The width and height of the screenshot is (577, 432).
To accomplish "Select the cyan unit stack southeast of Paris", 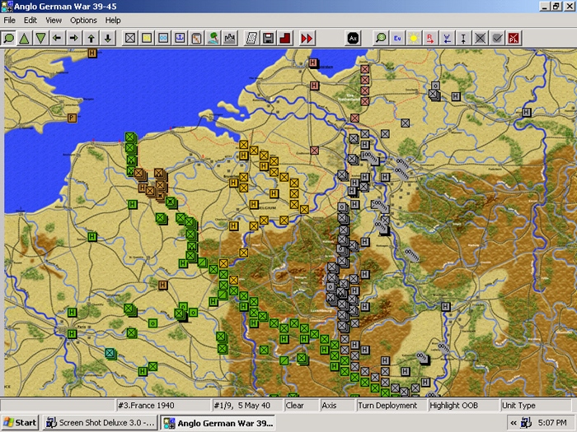I will point(110,353).
